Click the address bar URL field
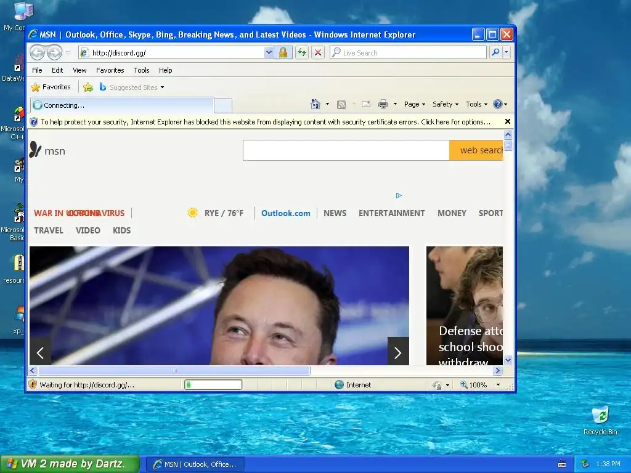The image size is (631, 473). (x=171, y=53)
